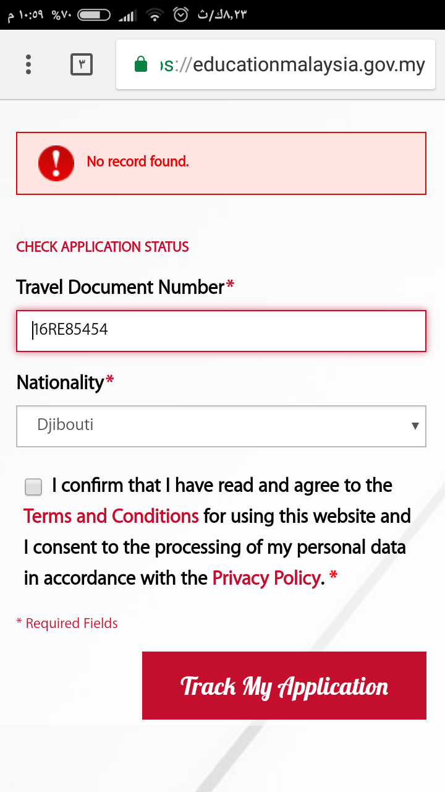This screenshot has width=445, height=792.
Task: Tap the cellular signal bars icon
Action: [x=127, y=15]
